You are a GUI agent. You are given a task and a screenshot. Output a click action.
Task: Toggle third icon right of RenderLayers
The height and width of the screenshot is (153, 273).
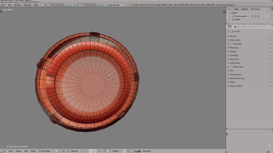[x=258, y=16]
